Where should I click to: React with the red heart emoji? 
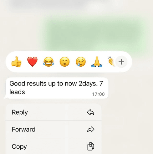32,62
